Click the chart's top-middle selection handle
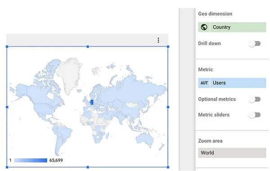 88,47
